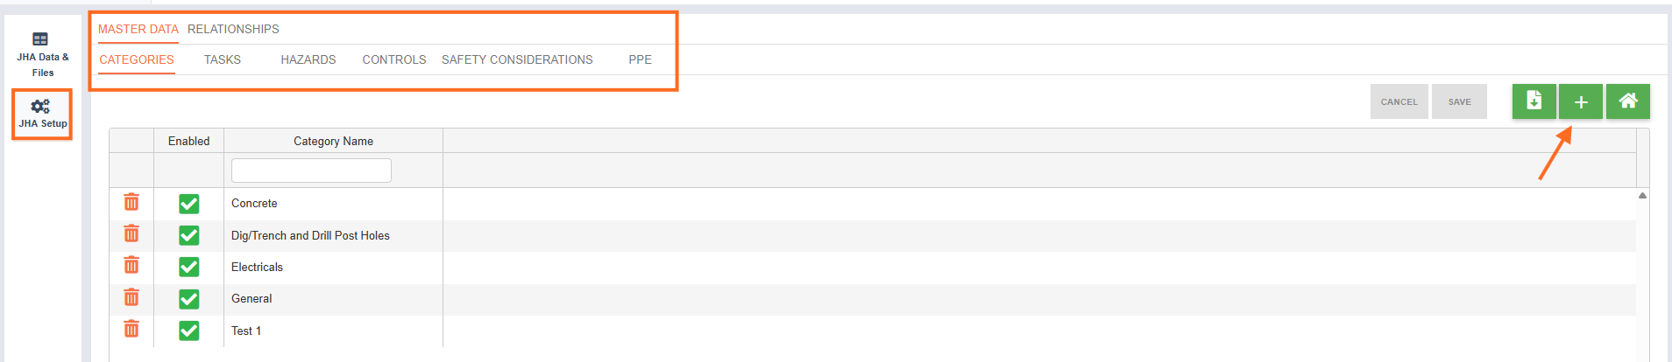The width and height of the screenshot is (1672, 362).
Task: Add a new category with plus icon
Action: [1581, 101]
